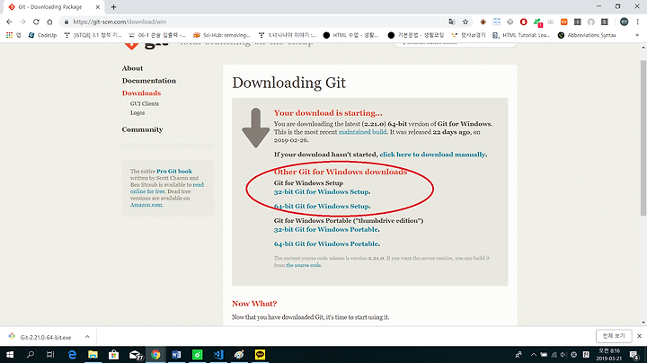The width and height of the screenshot is (647, 363).
Task: Open the Community section in sidebar
Action: point(142,129)
